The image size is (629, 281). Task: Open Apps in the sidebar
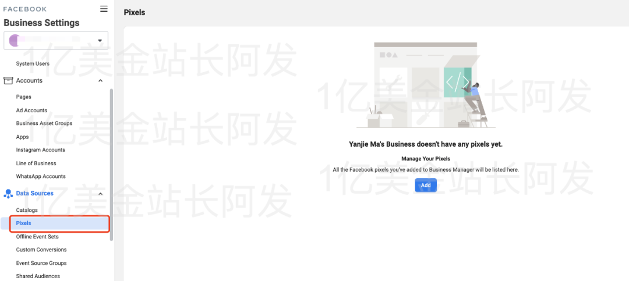(23, 137)
